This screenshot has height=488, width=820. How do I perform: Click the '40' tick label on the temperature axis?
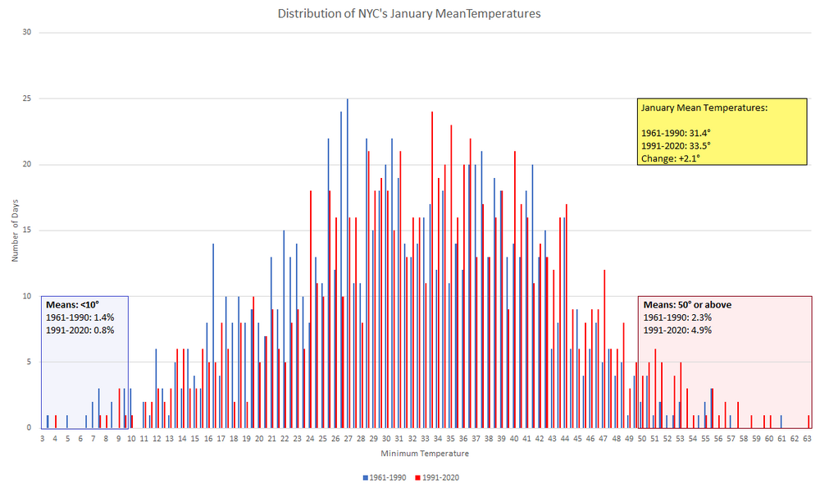coord(514,439)
